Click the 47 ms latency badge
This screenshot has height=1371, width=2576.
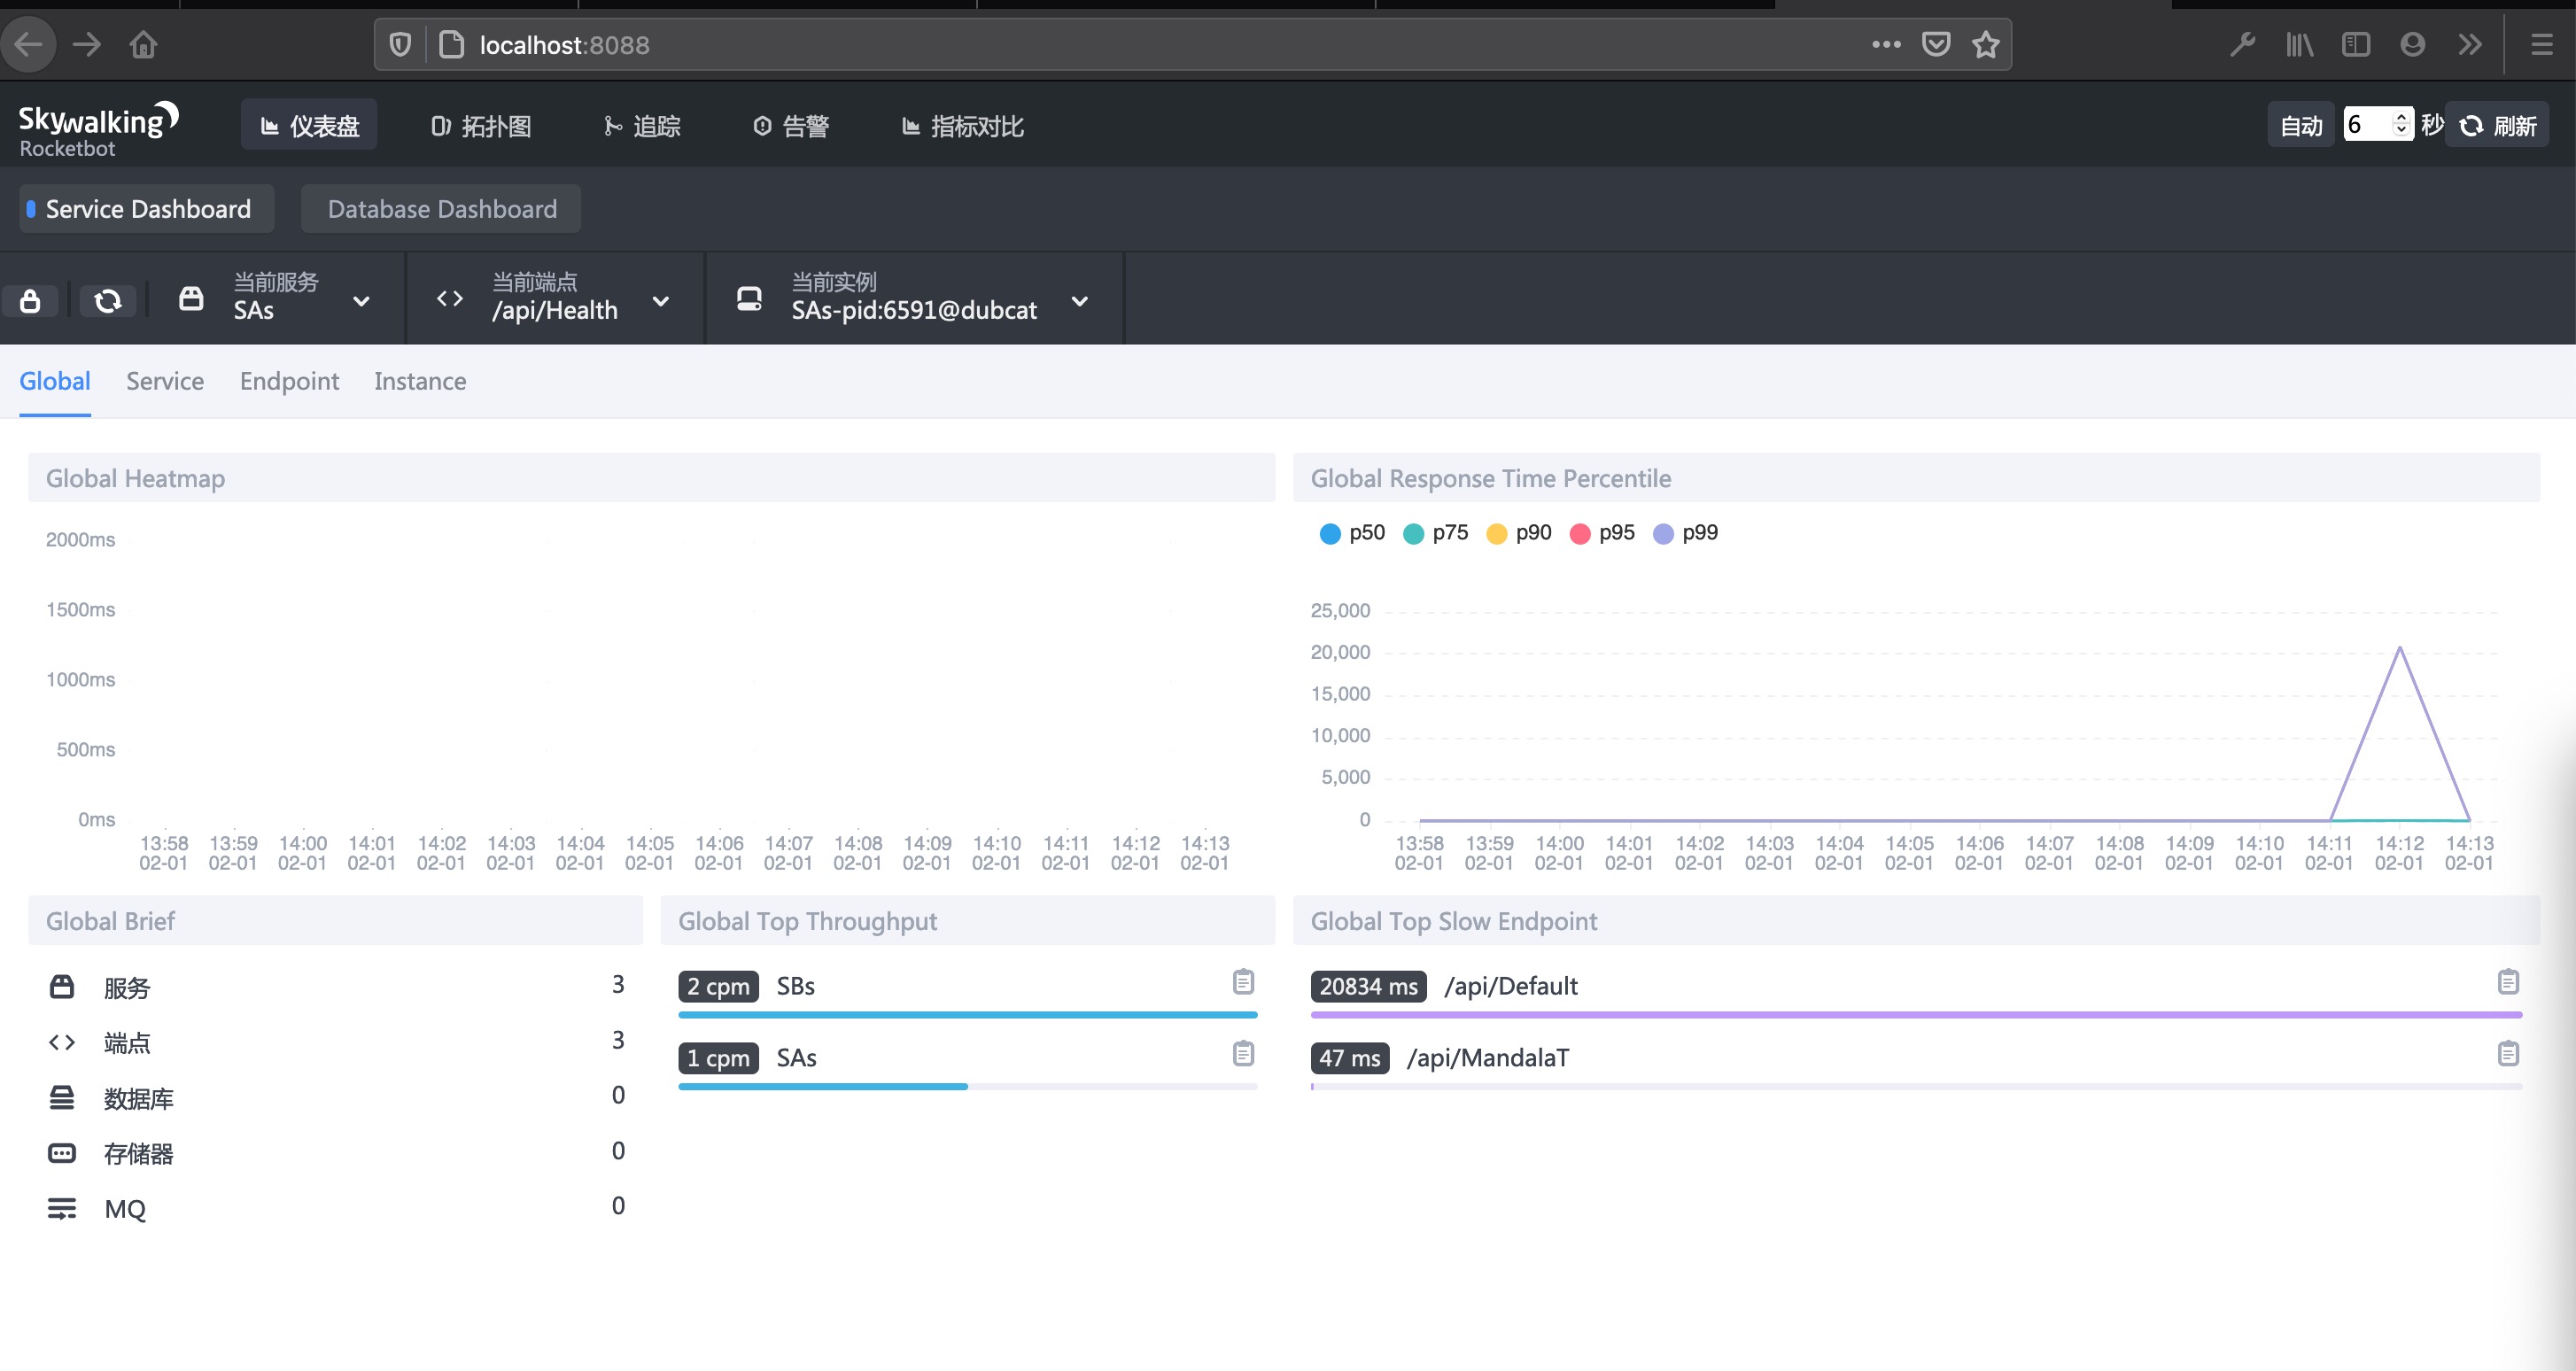(x=1350, y=1058)
